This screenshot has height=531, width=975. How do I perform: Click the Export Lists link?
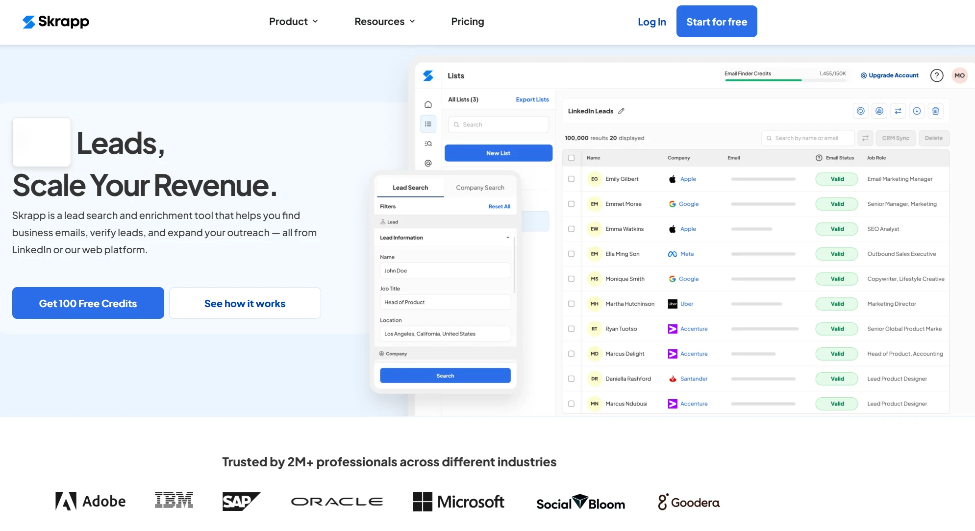click(532, 99)
